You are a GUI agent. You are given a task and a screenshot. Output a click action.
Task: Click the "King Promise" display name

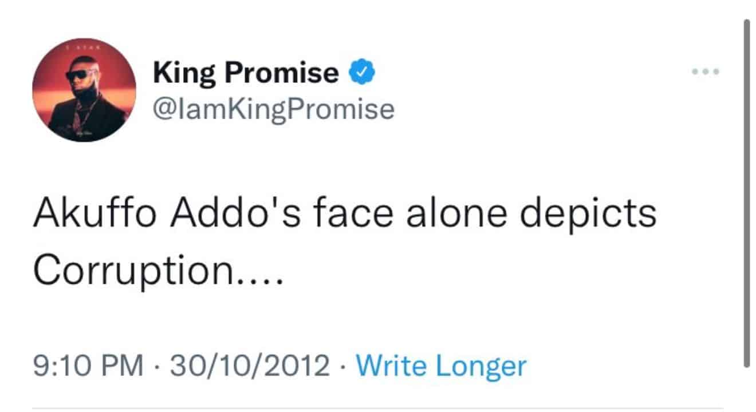[x=246, y=73]
